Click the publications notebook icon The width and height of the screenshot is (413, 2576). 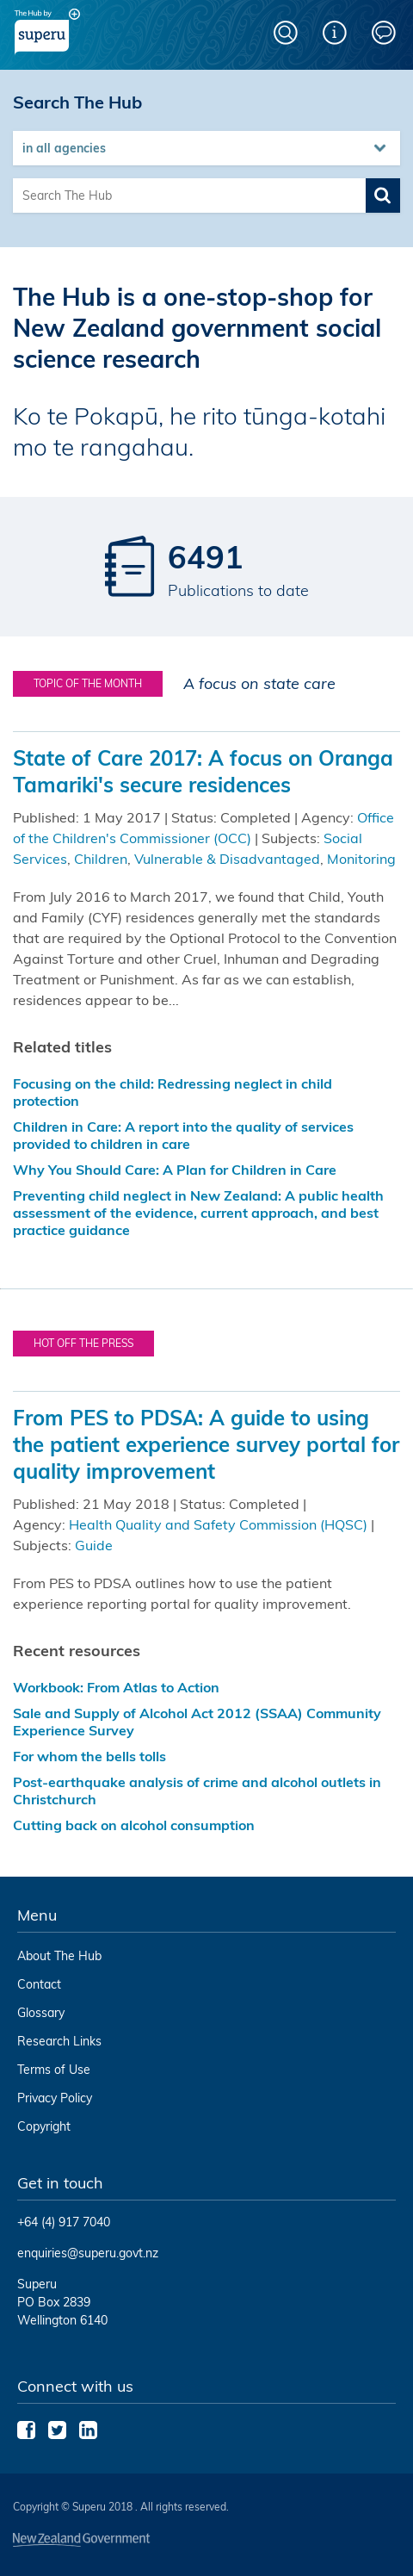(x=129, y=567)
